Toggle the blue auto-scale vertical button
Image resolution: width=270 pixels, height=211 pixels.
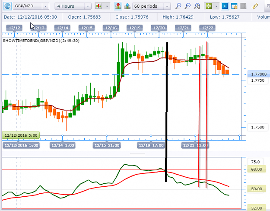point(225,6)
